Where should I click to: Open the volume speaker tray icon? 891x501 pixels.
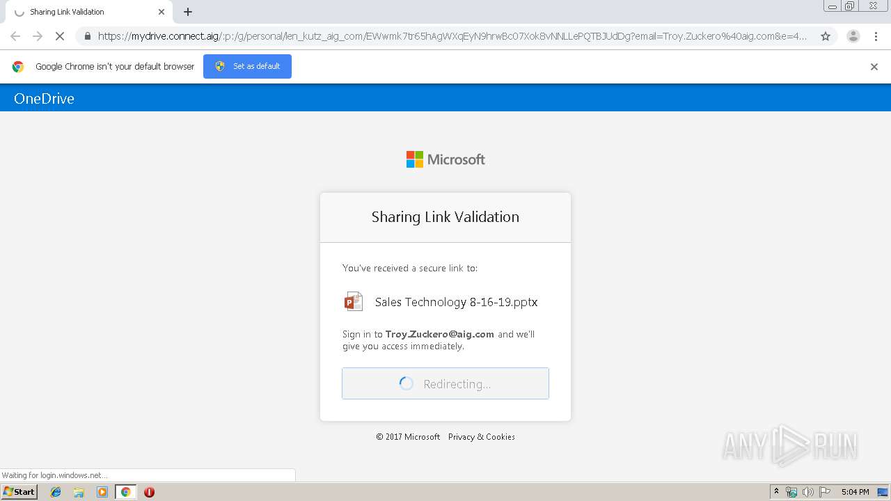coord(807,492)
